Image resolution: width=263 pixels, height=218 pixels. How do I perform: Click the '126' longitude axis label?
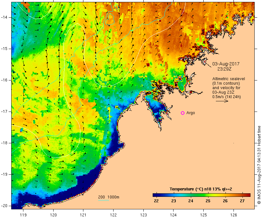(x=233, y=215)
